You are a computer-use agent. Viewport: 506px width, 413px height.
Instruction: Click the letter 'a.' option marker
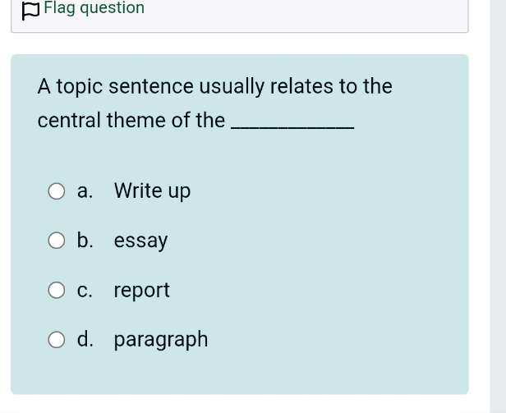point(85,191)
